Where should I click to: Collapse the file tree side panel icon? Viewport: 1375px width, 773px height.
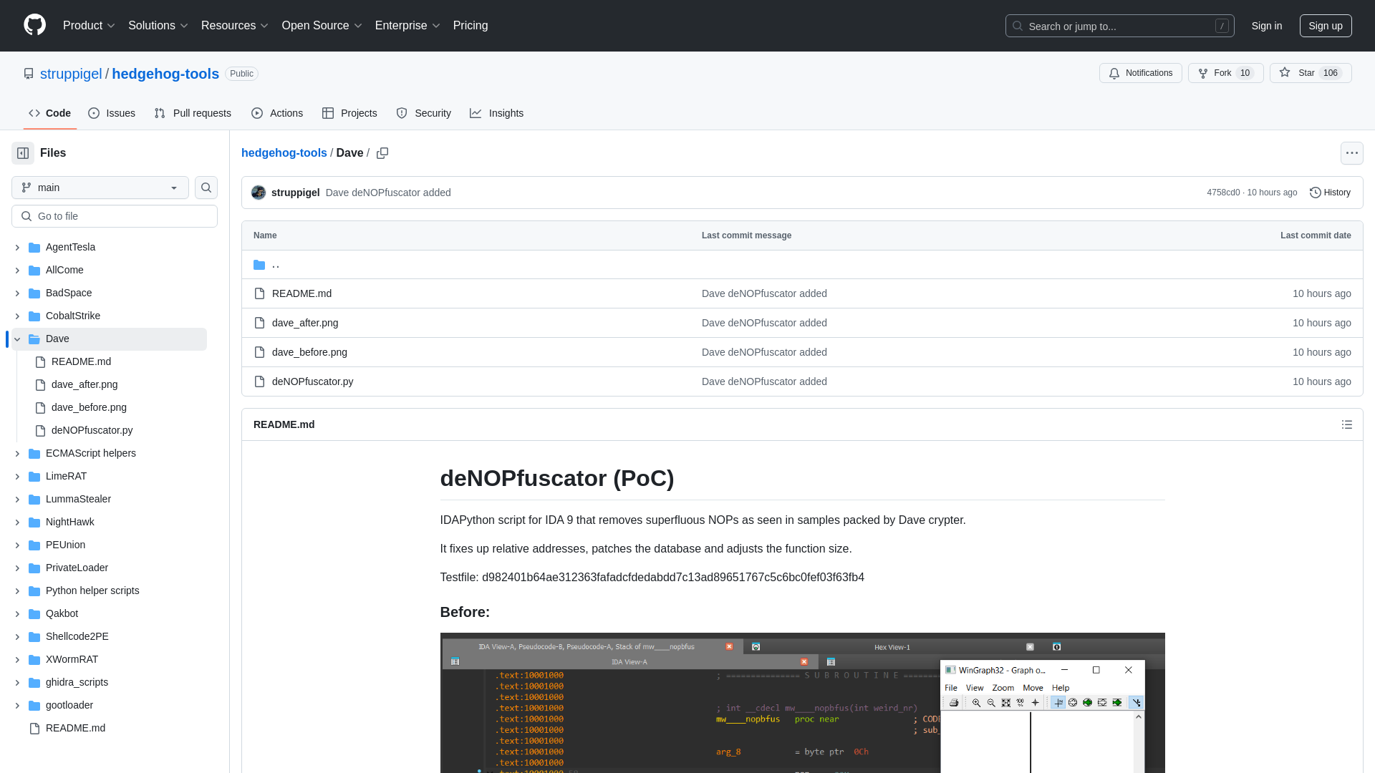23,153
